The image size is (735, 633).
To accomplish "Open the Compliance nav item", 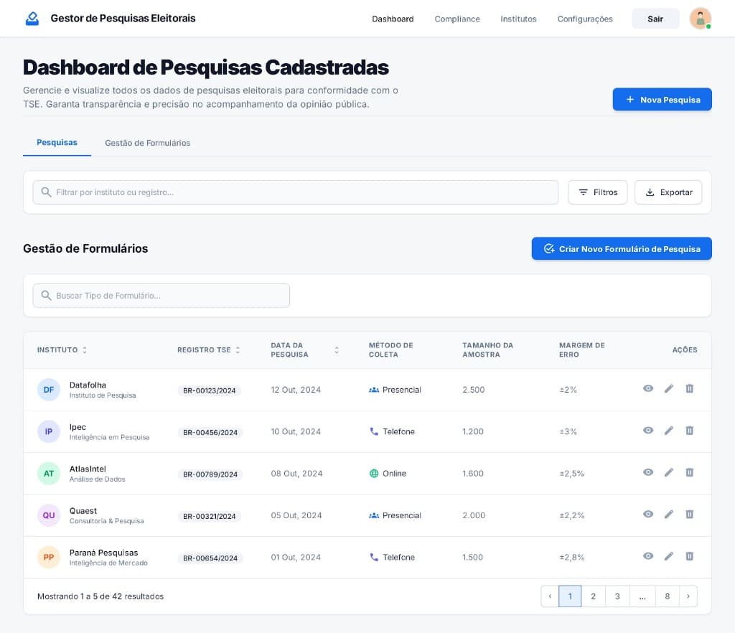I will point(457,19).
